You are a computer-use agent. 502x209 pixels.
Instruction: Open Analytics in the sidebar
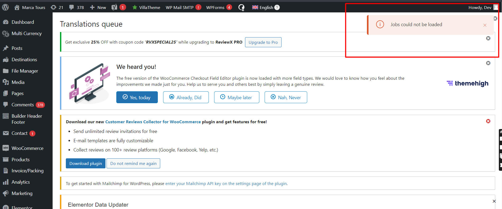pos(21,182)
